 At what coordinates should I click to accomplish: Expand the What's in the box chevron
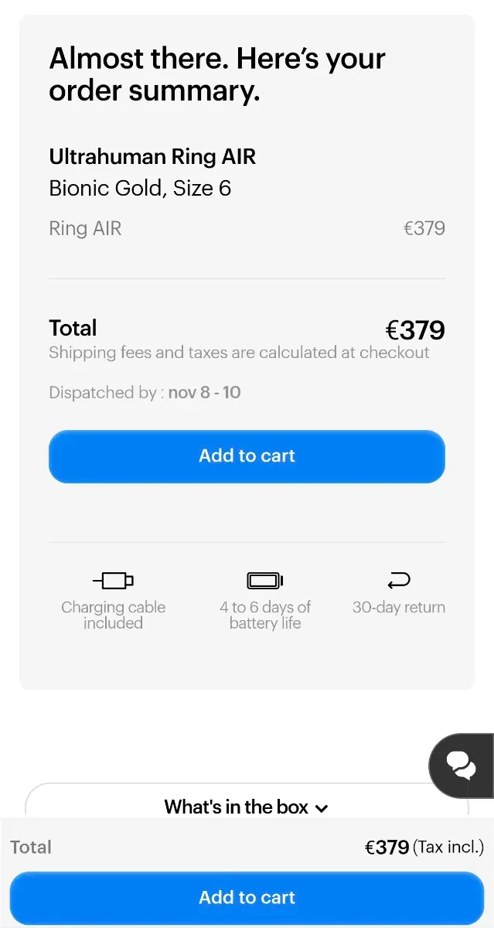click(x=322, y=808)
